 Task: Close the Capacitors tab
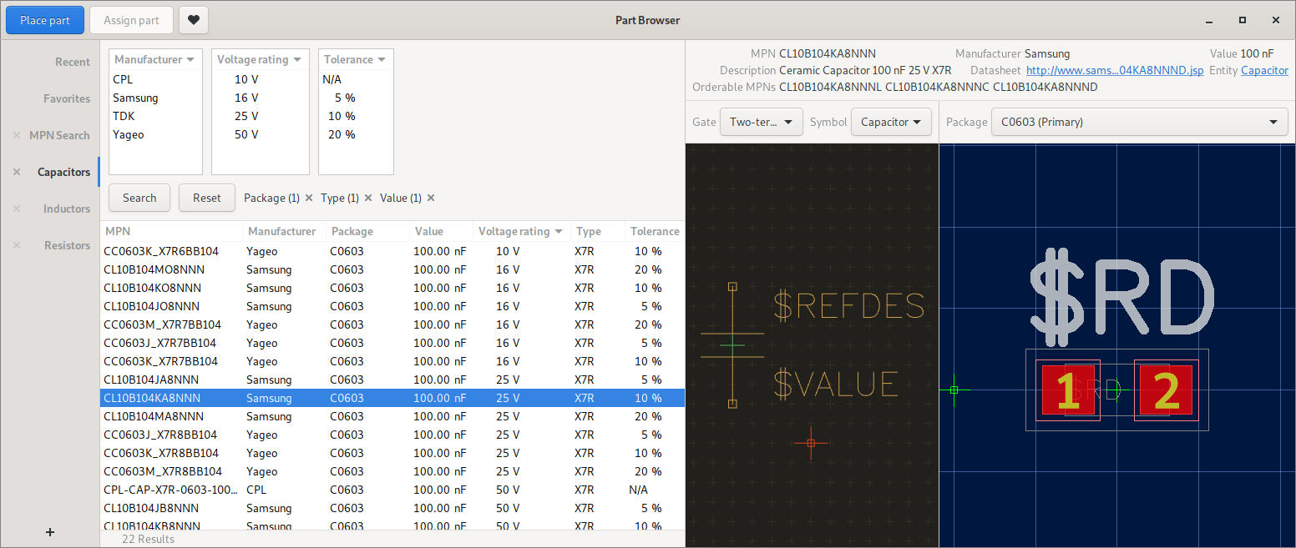pyautogui.click(x=17, y=172)
